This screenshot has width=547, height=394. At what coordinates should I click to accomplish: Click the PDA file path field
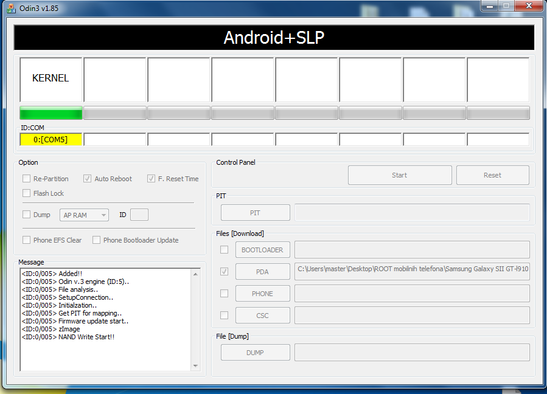[x=412, y=272]
